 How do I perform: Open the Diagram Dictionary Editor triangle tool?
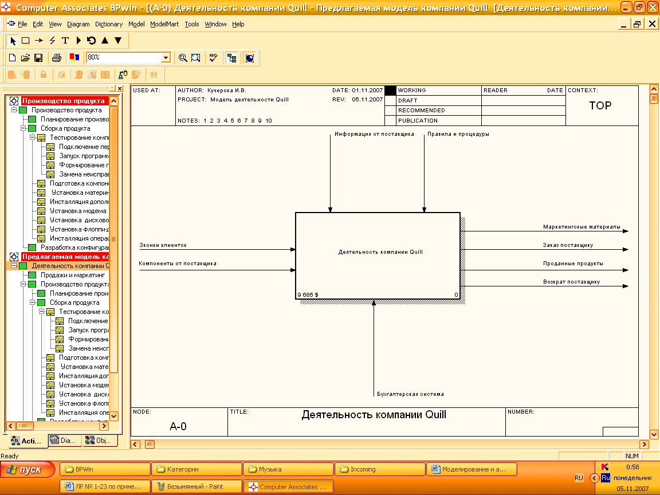[x=78, y=41]
